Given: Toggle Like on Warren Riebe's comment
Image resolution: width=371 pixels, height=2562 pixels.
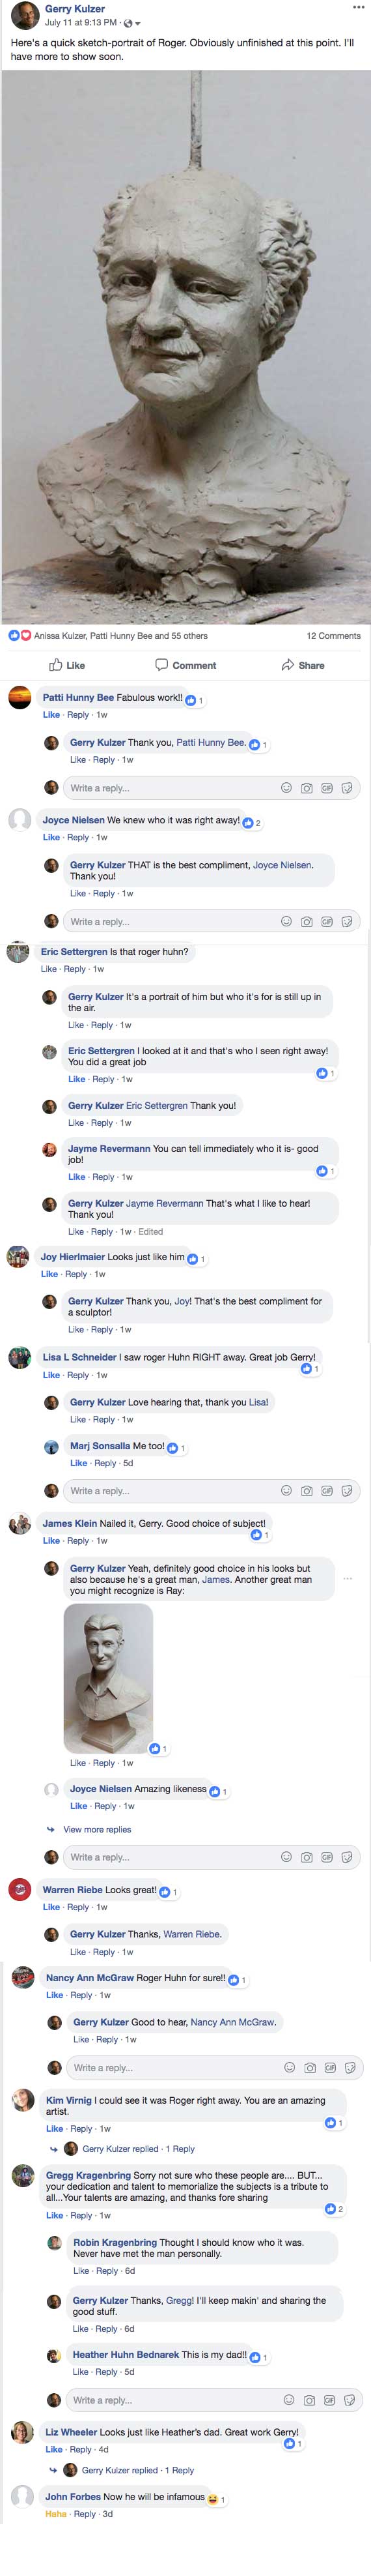Looking at the screenshot, I should pyautogui.click(x=51, y=1907).
